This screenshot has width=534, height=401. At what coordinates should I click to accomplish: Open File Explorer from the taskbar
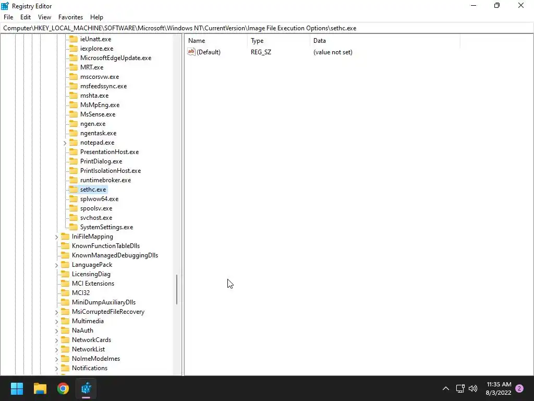click(40, 388)
